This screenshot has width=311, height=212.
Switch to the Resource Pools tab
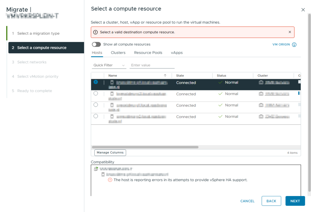tap(148, 52)
